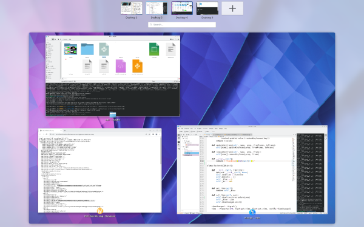Switch to the Desktop 3 thumbnail
The height and width of the screenshot is (227, 364).
[132, 8]
